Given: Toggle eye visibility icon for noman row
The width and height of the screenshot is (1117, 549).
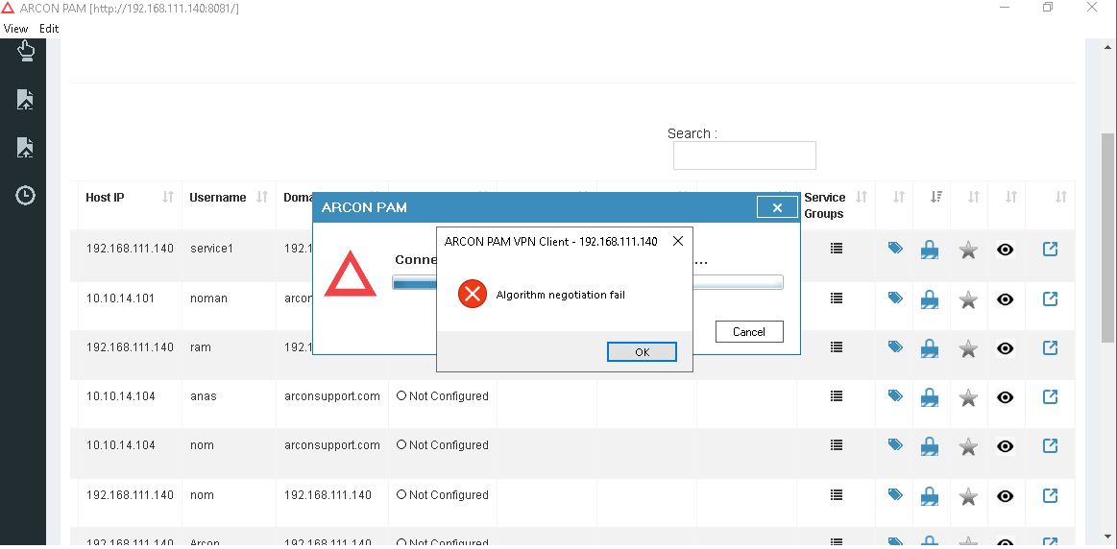Looking at the screenshot, I should [1006, 299].
